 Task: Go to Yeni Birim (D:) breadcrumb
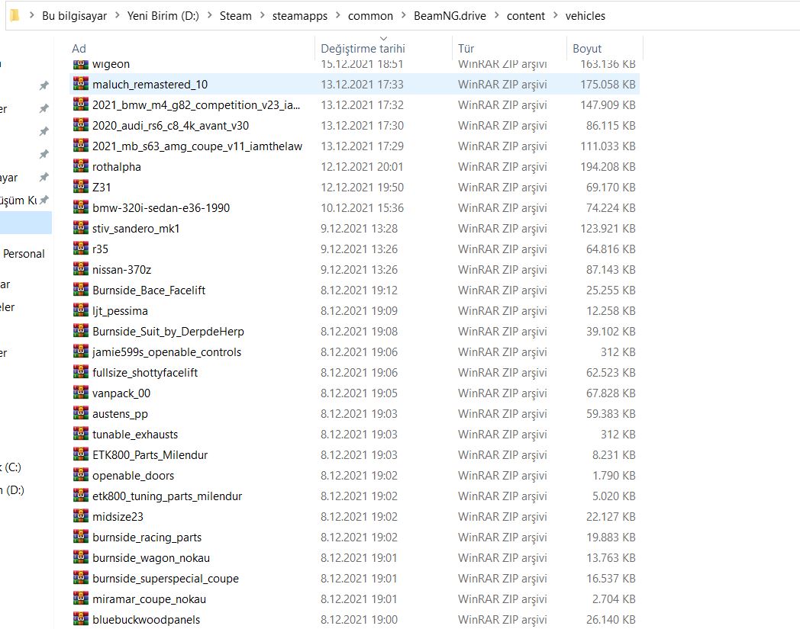[163, 16]
